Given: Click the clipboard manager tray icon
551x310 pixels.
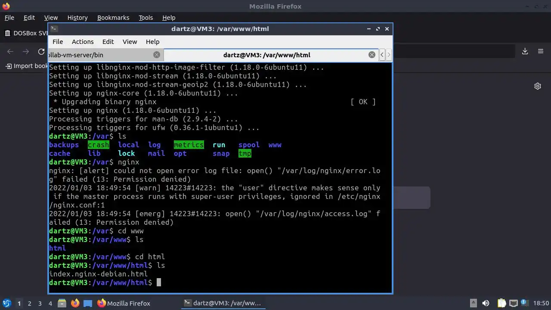Looking at the screenshot, I should (501, 303).
